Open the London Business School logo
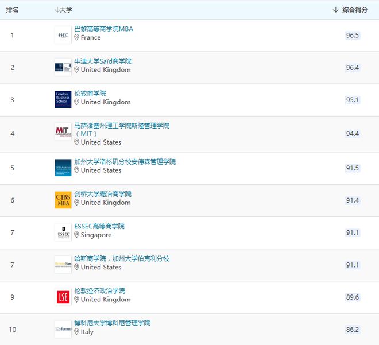379x345 pixels. (63, 99)
